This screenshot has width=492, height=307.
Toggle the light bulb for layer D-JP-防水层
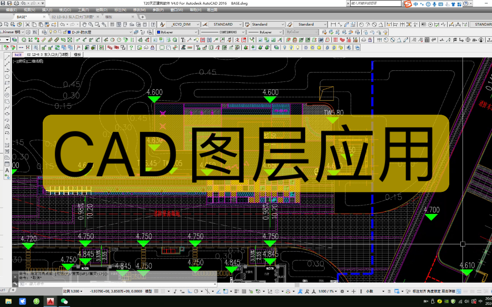point(51,32)
